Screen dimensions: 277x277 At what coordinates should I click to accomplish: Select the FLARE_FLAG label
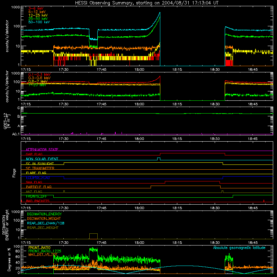pyautogui.click(x=36, y=173)
